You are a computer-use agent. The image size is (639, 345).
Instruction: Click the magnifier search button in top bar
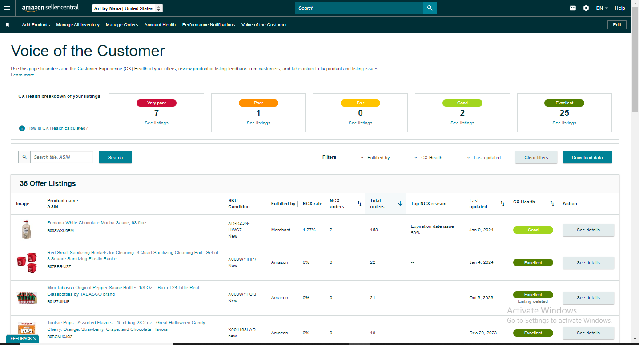tap(430, 8)
